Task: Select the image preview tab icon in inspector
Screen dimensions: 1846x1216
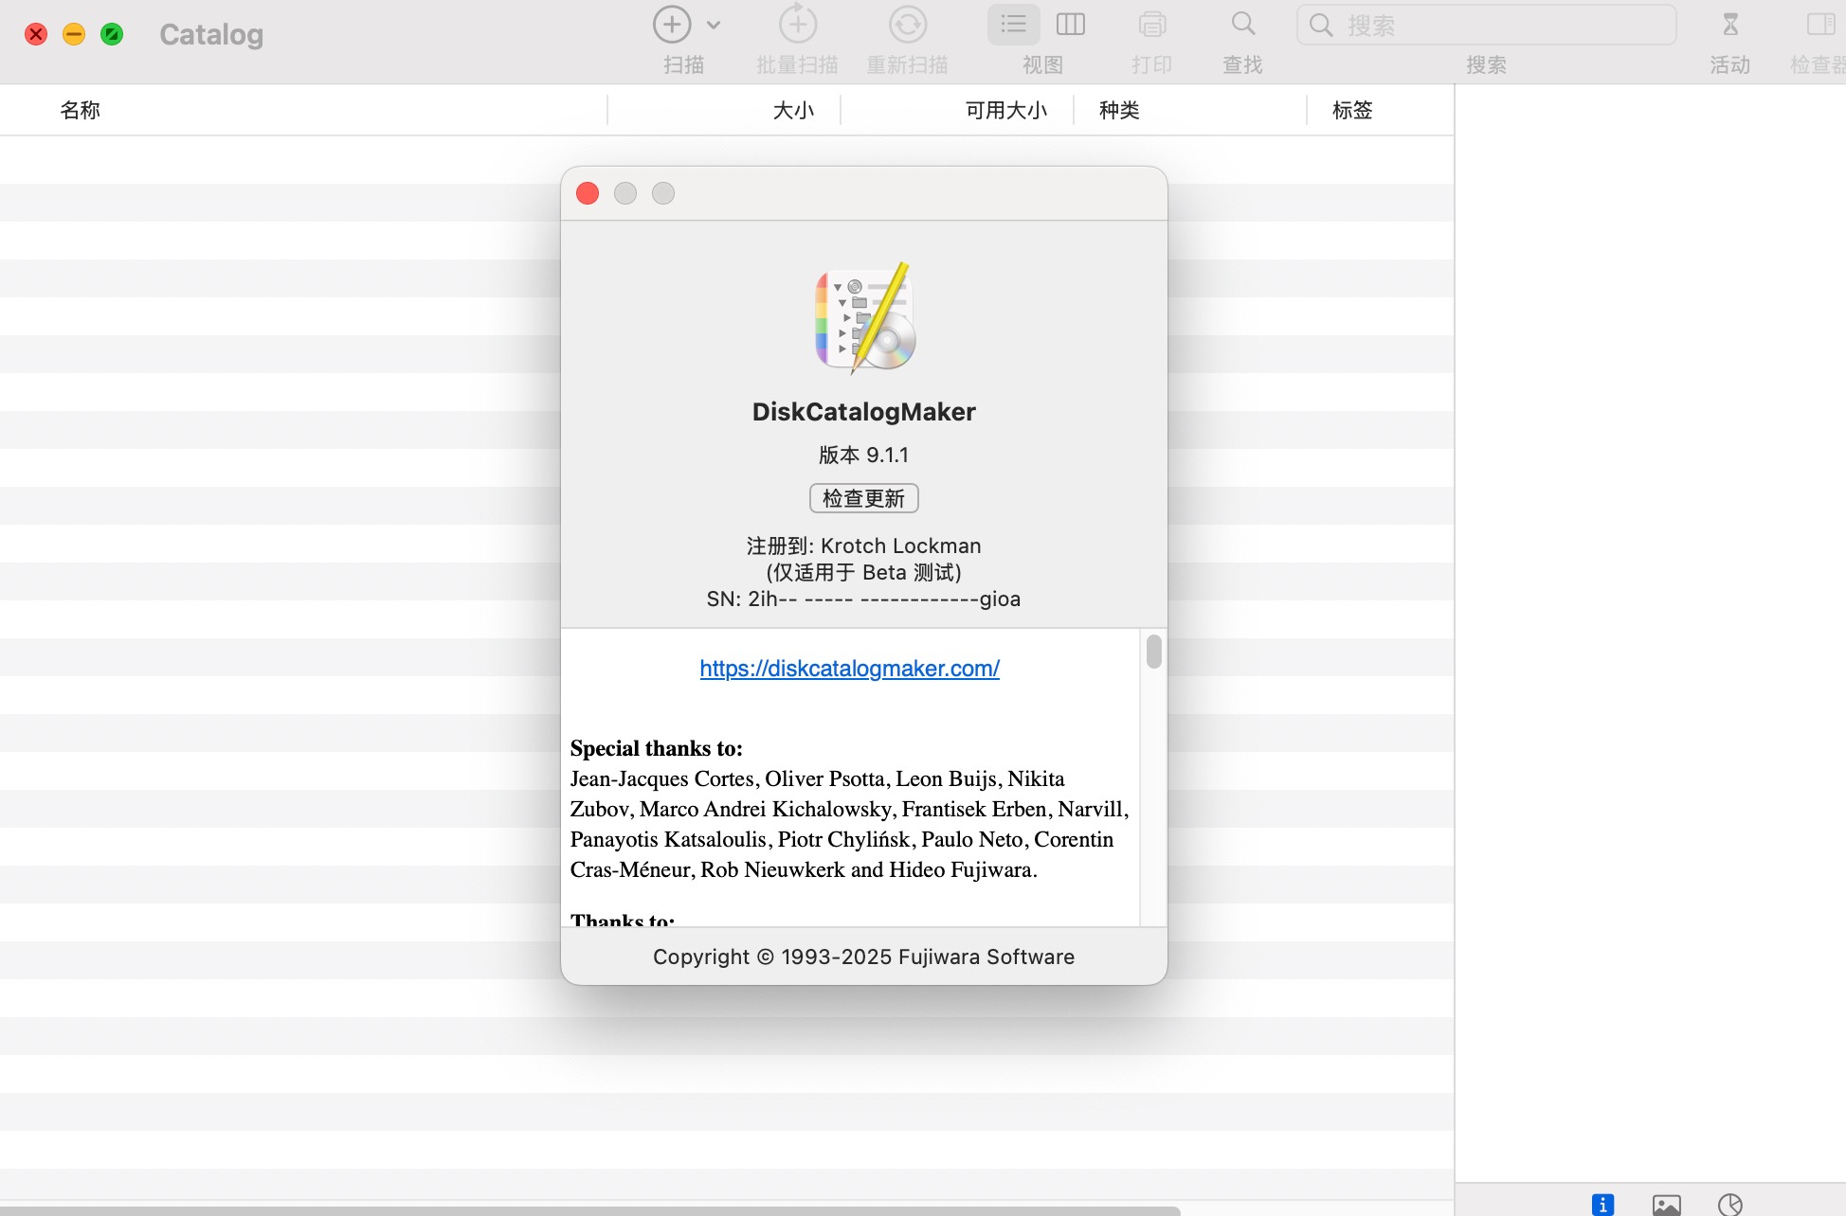Action: pos(1666,1205)
